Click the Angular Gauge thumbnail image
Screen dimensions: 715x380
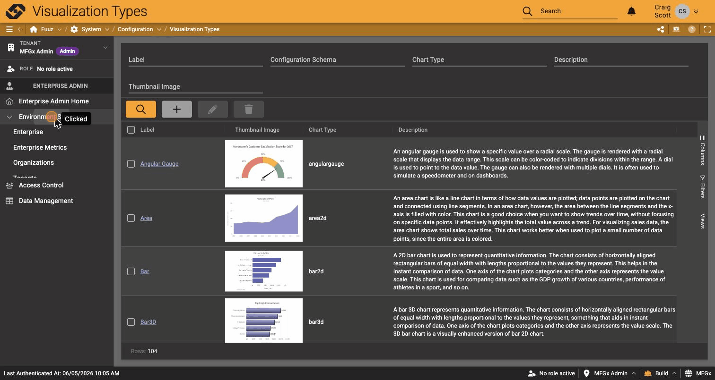tap(264, 164)
